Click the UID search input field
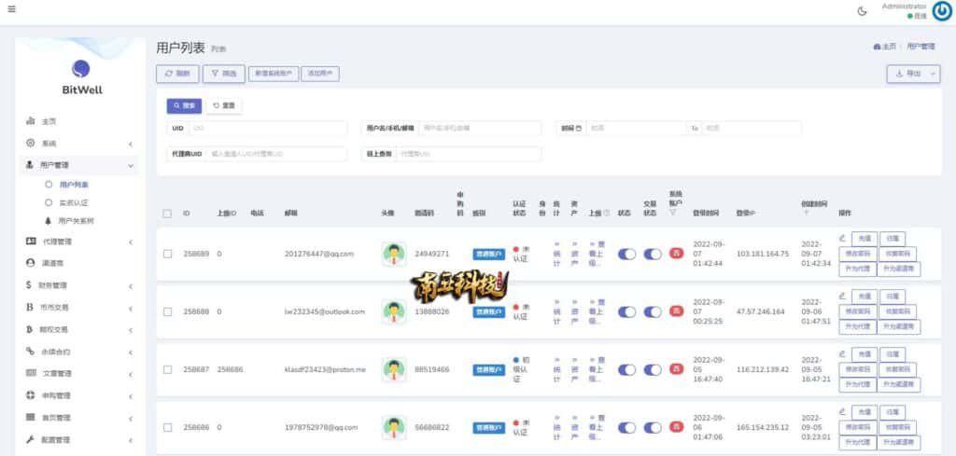Screen dimensions: 956x456 (x=271, y=128)
